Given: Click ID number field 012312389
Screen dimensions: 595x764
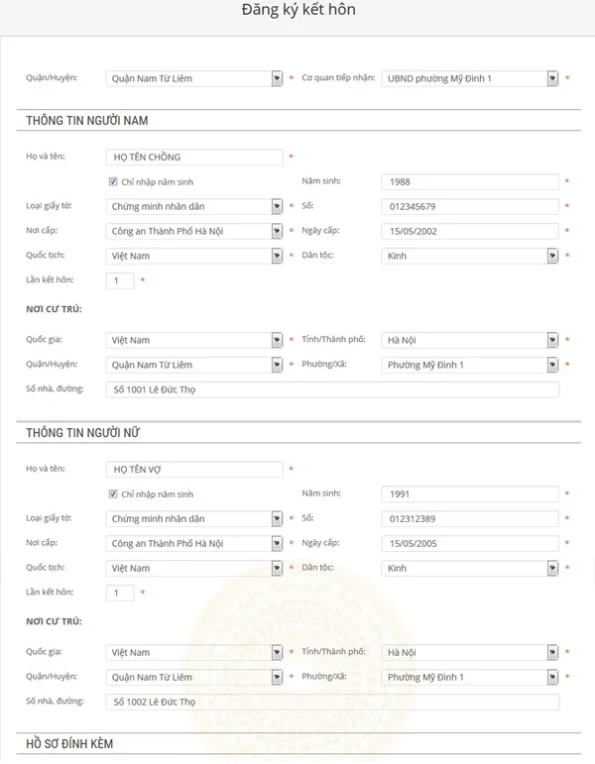Looking at the screenshot, I should [x=470, y=519].
